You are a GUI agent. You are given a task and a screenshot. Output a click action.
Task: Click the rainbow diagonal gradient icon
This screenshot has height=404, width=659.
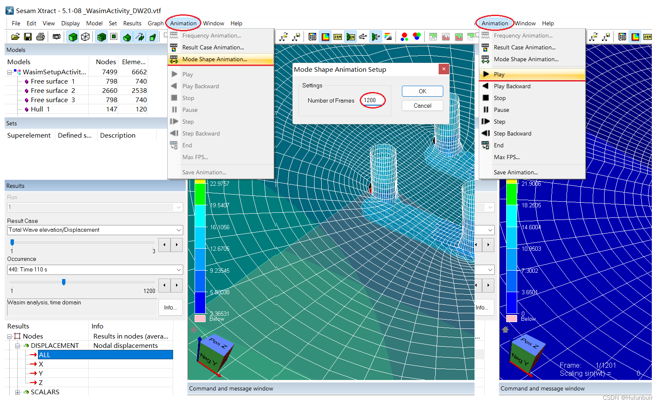click(x=388, y=37)
